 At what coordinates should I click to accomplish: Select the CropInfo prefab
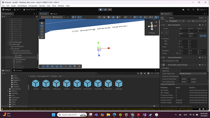36,85
